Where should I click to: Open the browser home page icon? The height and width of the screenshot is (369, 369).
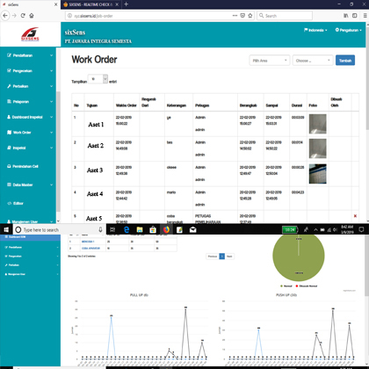tap(32, 16)
